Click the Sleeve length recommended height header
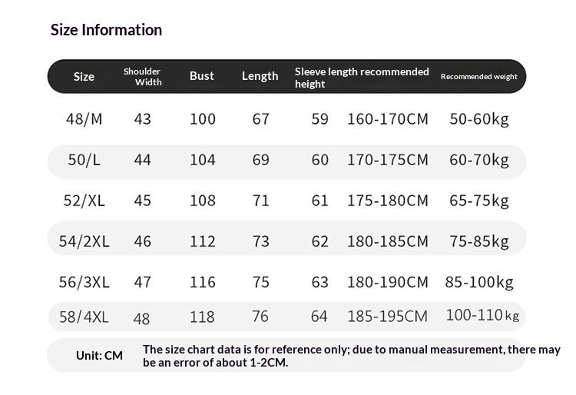 tap(362, 77)
